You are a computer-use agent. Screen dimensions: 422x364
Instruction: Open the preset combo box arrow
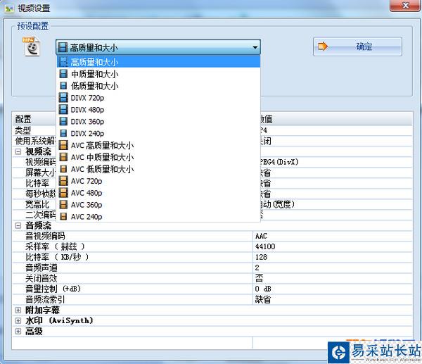255,47
